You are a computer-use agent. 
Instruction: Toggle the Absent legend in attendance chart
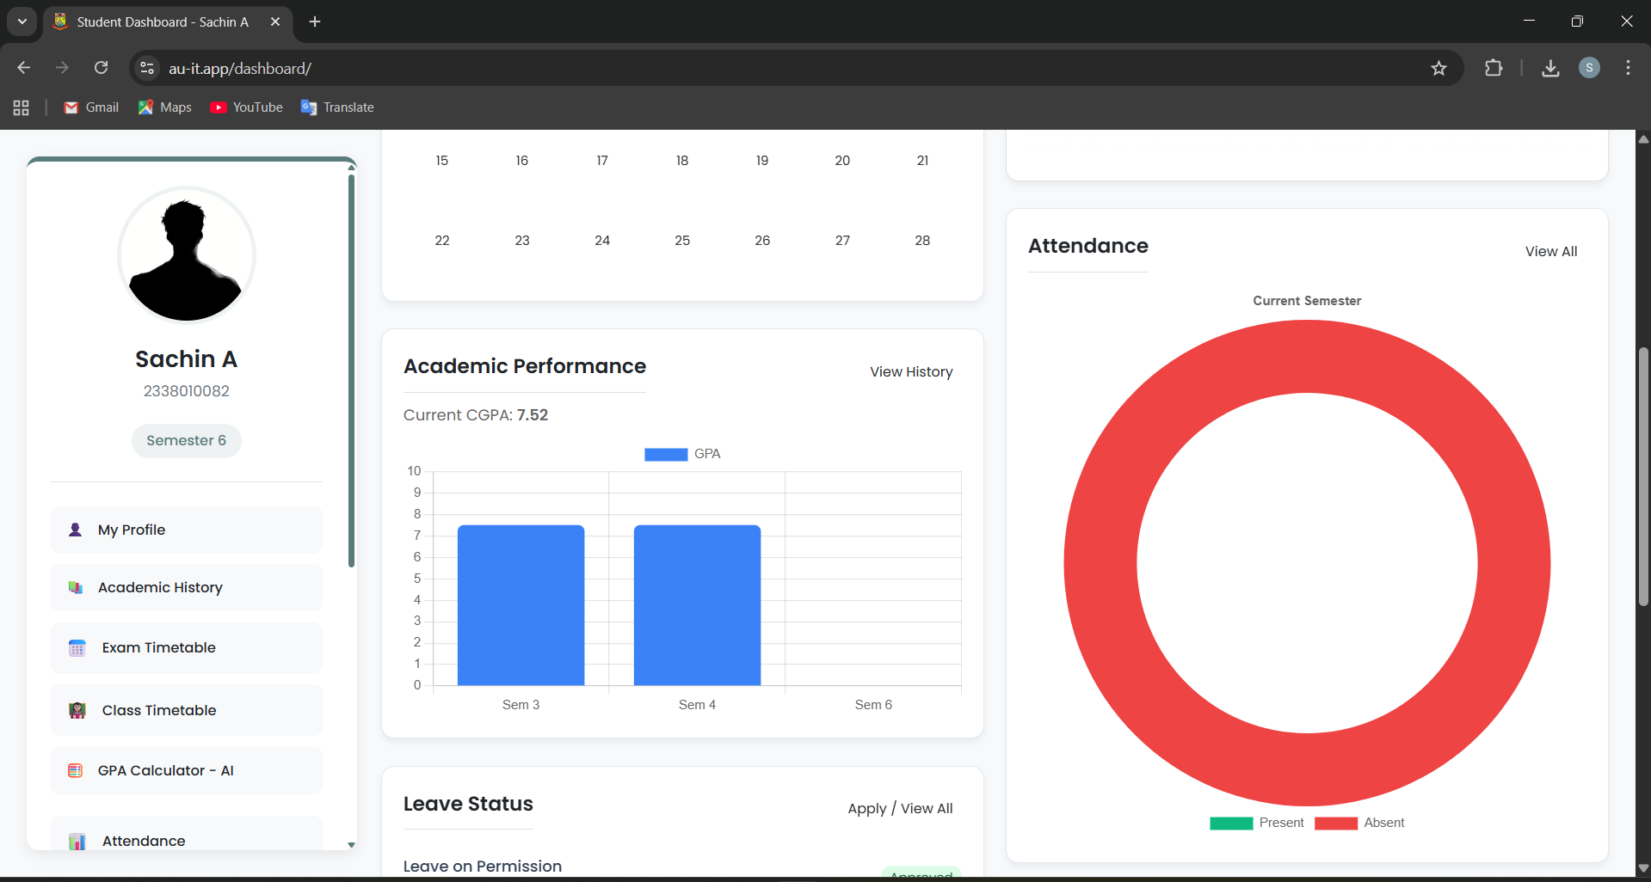point(1359,823)
